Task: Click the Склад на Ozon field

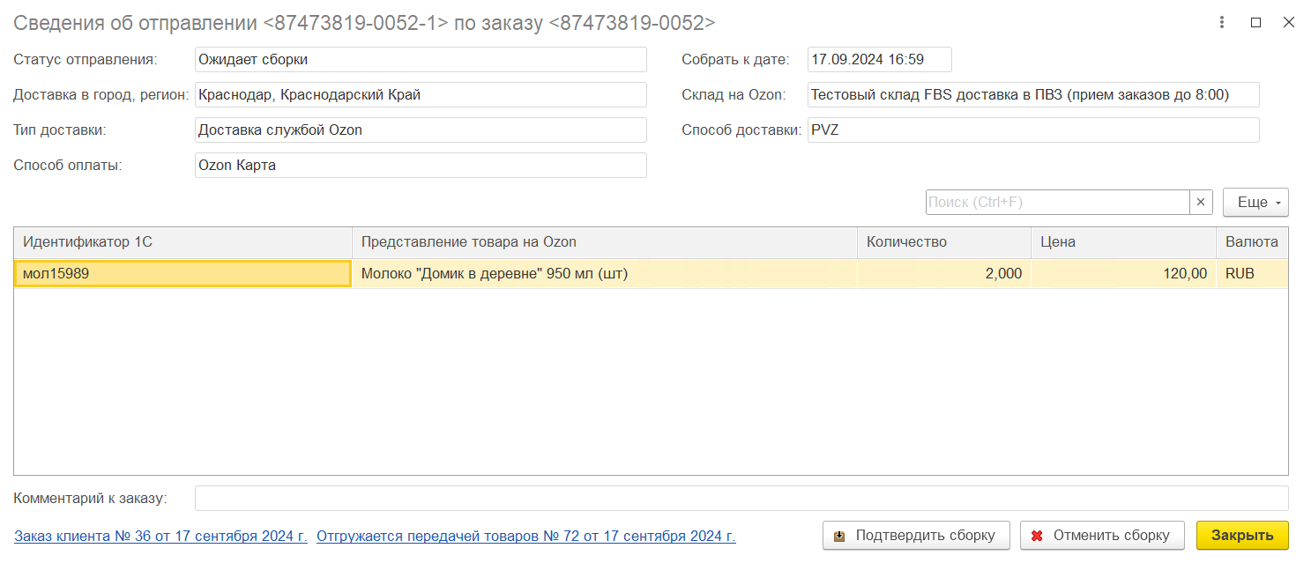Action: click(x=1032, y=95)
